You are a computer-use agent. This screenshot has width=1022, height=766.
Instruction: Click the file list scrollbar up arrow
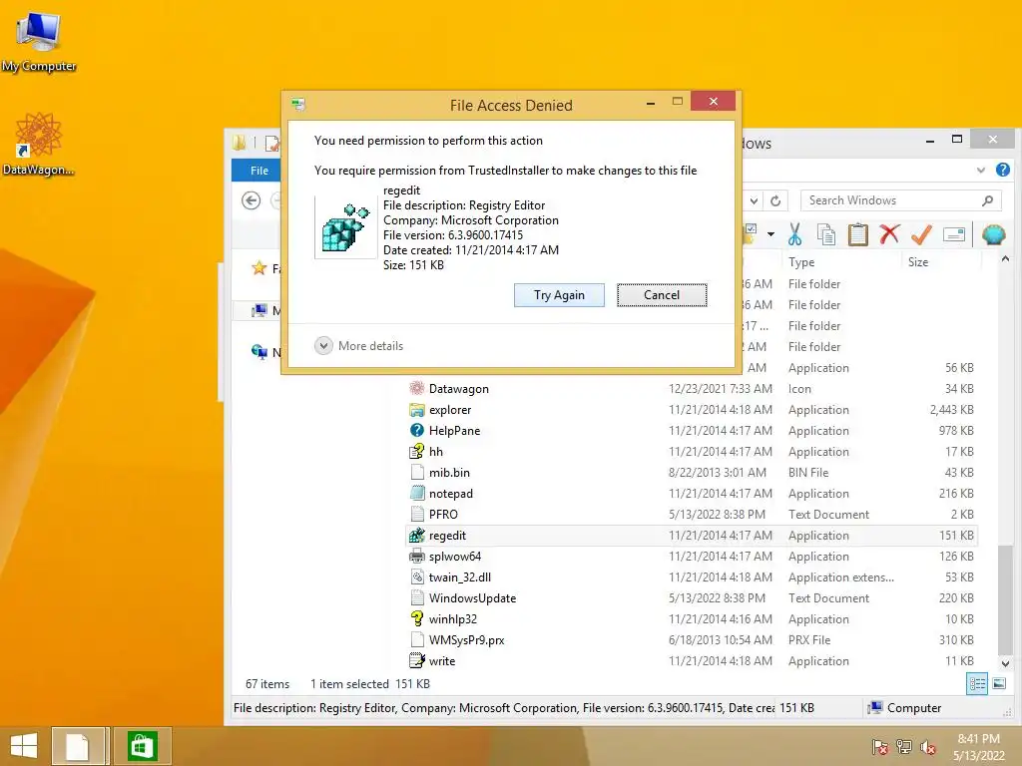point(1005,259)
